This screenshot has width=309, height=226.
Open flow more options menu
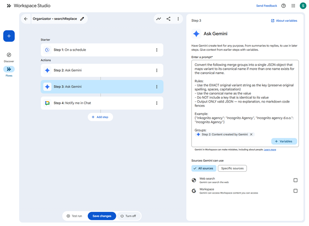[178, 19]
